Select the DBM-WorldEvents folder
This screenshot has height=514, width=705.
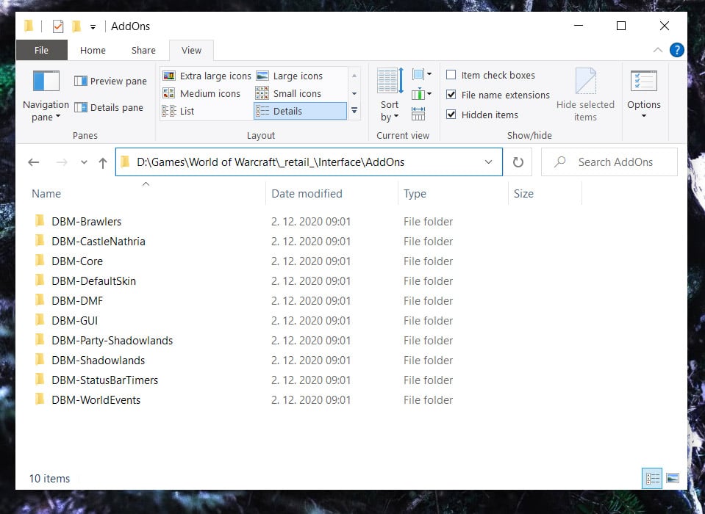click(96, 399)
